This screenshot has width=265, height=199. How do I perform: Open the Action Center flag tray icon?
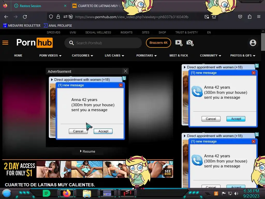pyautogui.click(x=224, y=193)
